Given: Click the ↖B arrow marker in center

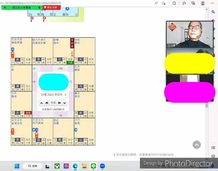Looking at the screenshot, I should 60,116.
